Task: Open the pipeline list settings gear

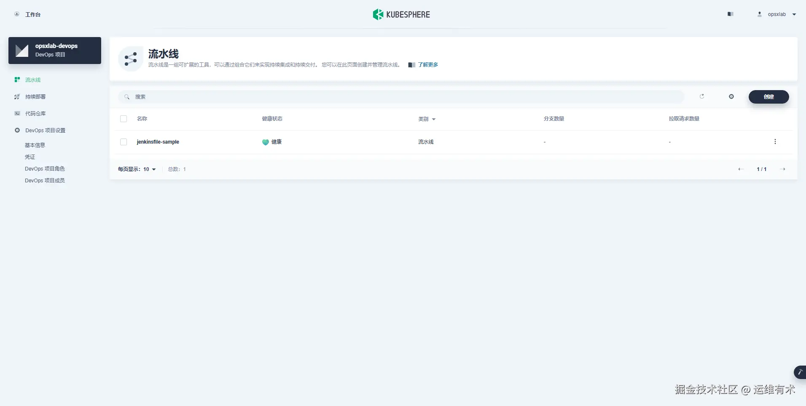Action: pos(731,96)
